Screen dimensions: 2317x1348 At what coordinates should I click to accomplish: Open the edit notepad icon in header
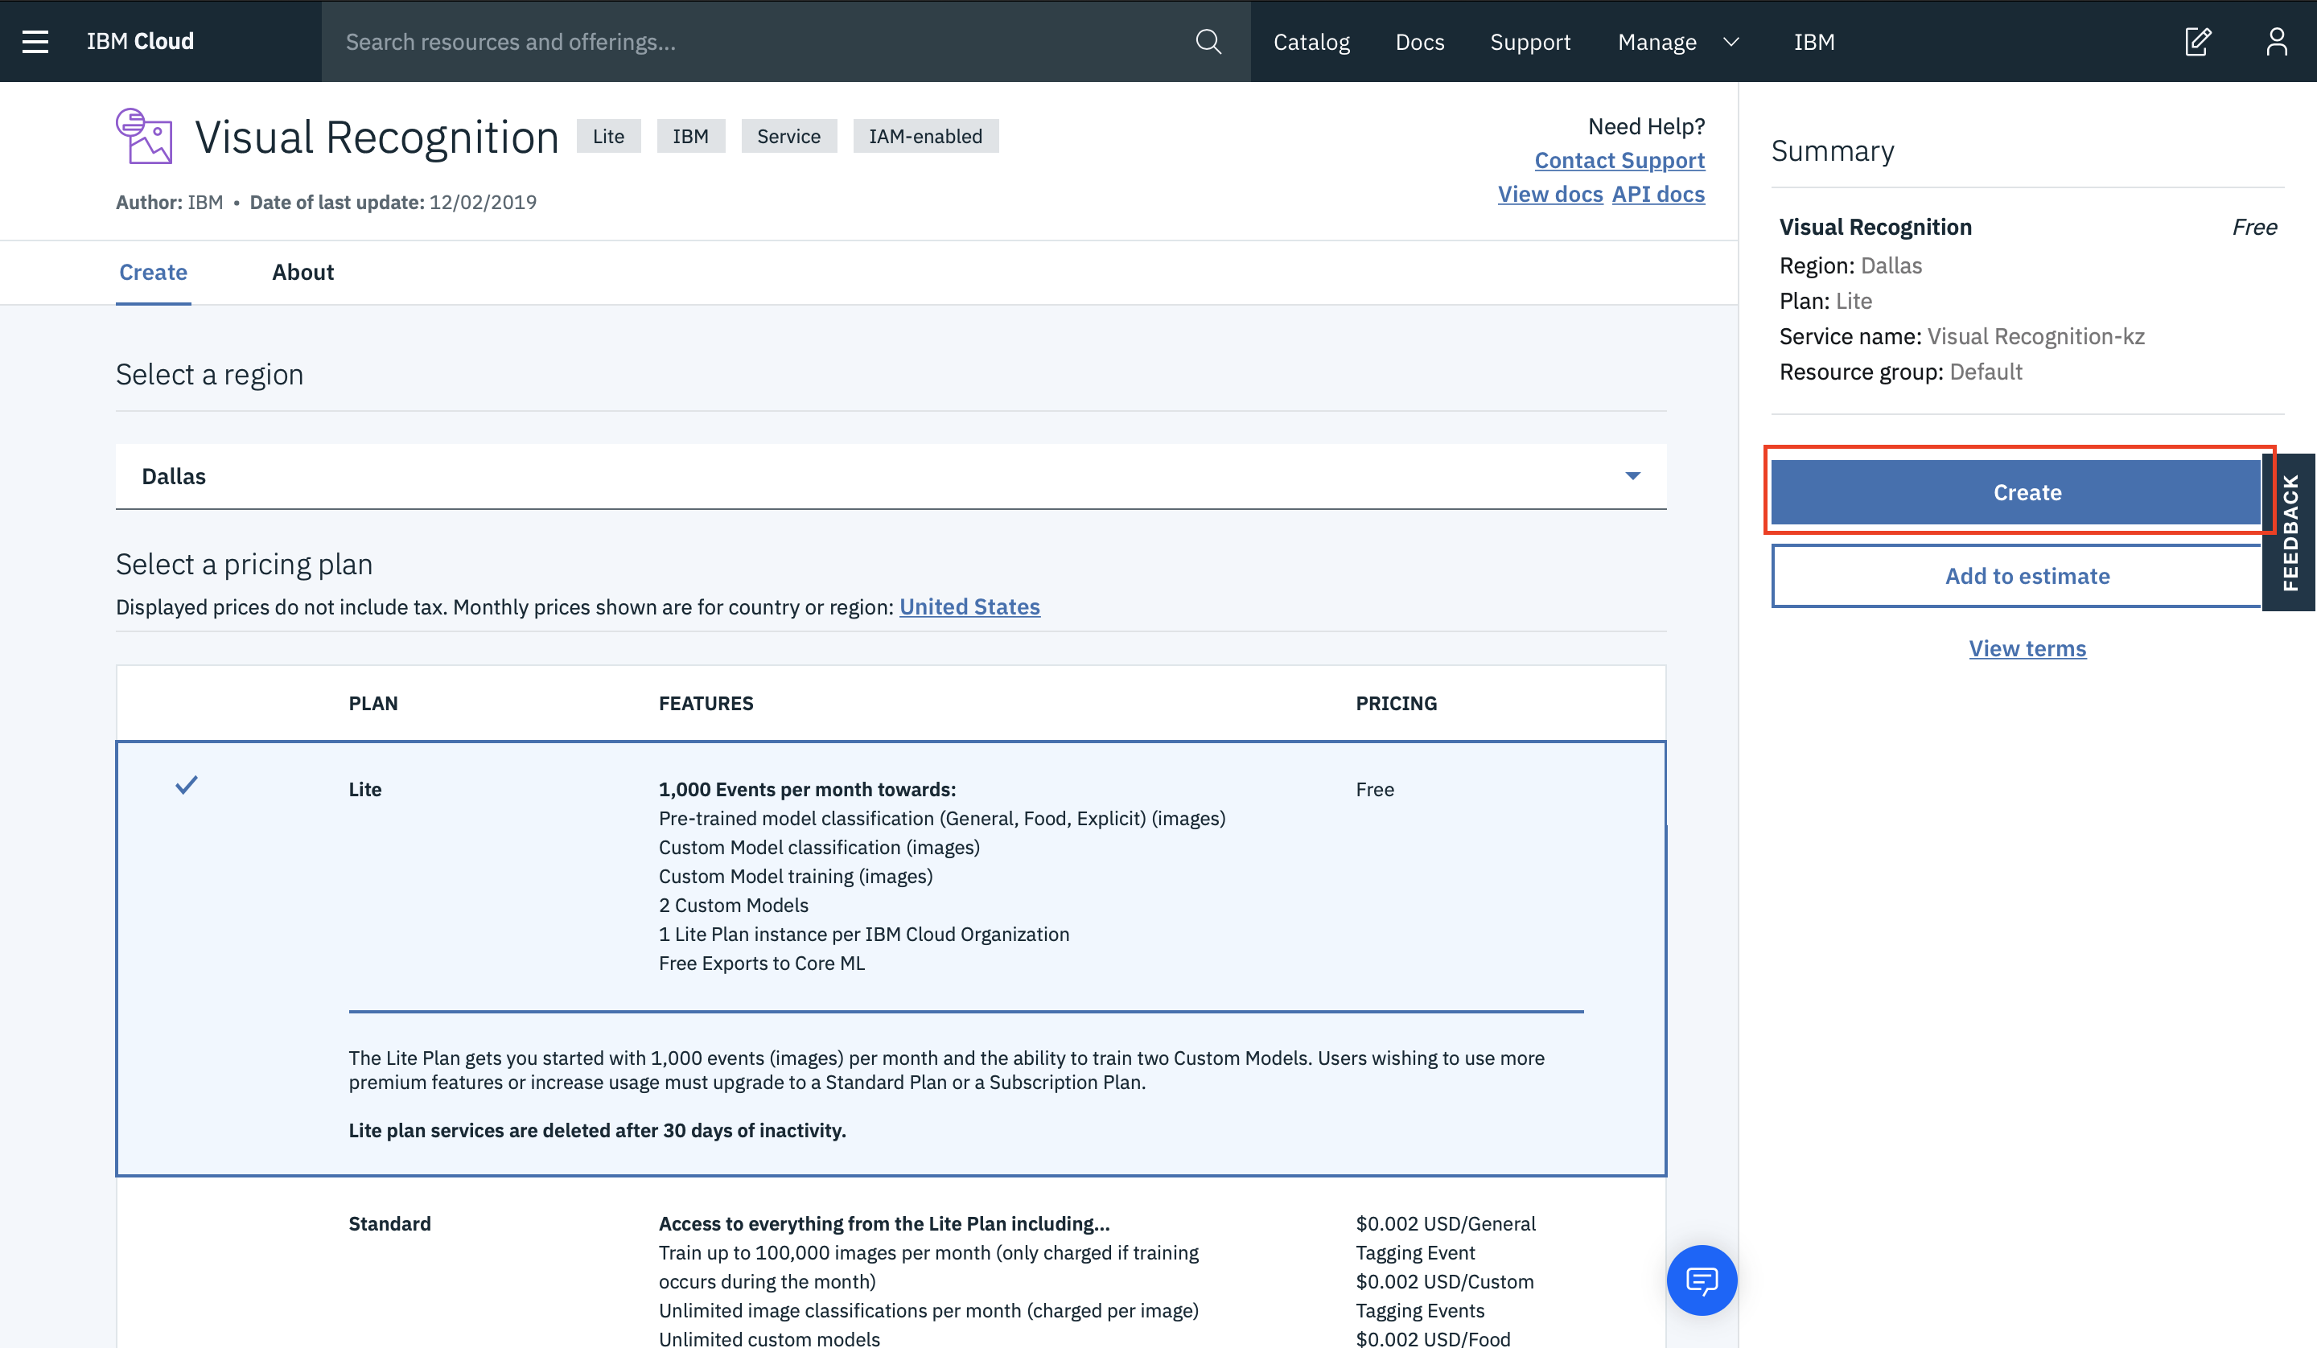[x=2197, y=41]
